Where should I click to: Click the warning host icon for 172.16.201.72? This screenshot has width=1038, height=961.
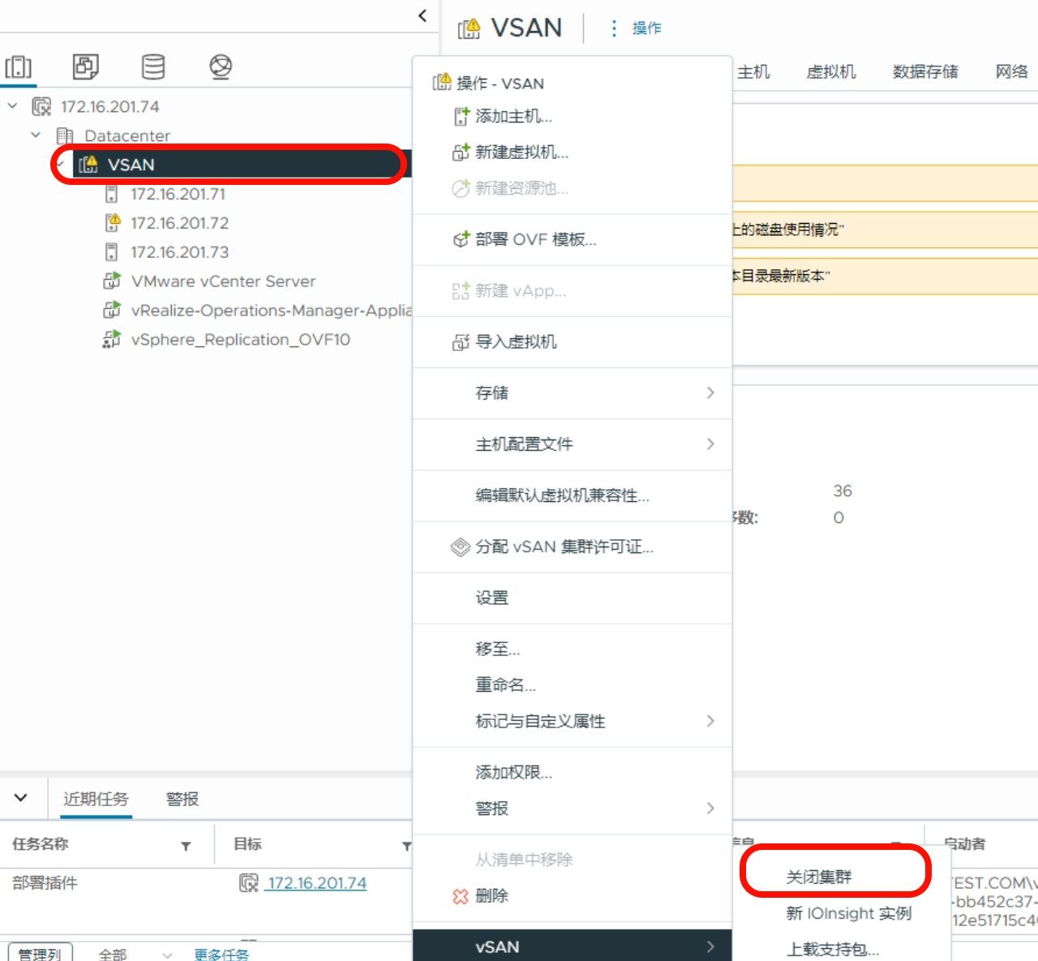click(x=113, y=222)
